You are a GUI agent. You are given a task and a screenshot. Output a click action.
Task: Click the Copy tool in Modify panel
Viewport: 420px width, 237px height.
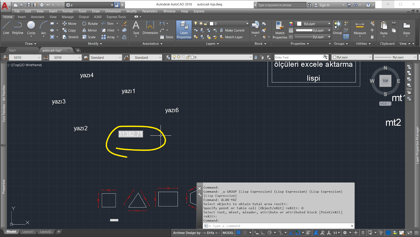tap(69, 30)
